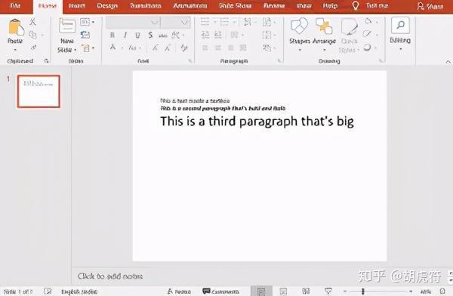The image size is (453, 296).
Task: Toggle Strikethrough formatting
Action: pos(162,35)
